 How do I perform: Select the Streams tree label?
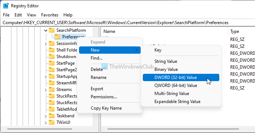click(64, 90)
